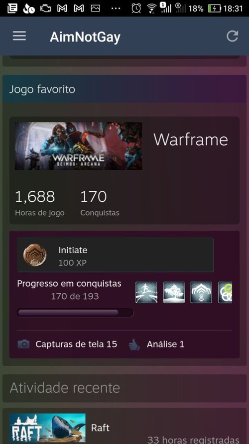Select the tree achievement icon

[x=174, y=292]
